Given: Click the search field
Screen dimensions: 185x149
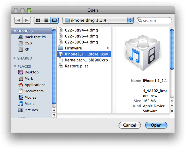Looking at the screenshot, I should pyautogui.click(x=154, y=20).
